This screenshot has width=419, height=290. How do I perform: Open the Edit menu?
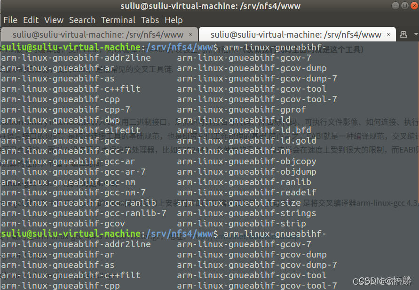31,20
